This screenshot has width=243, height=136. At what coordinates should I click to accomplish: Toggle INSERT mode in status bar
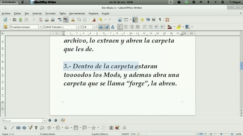click(x=125, y=134)
